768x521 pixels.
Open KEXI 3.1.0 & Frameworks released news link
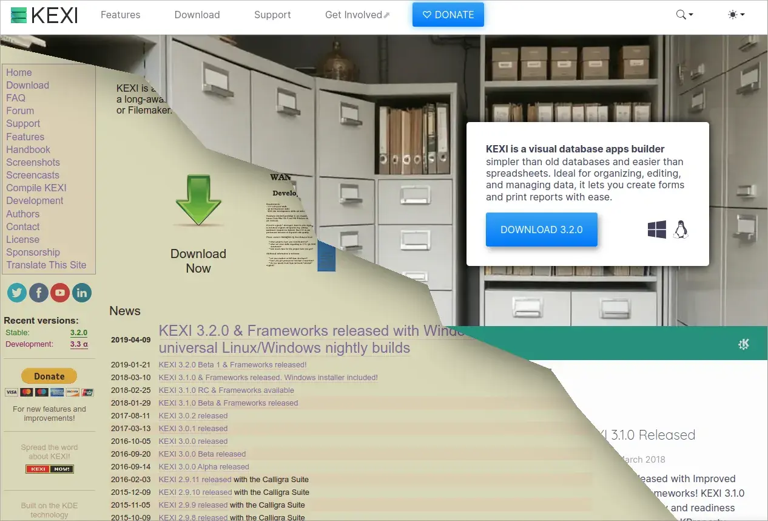(268, 378)
